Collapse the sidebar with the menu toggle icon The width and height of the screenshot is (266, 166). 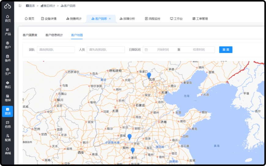[20, 6]
